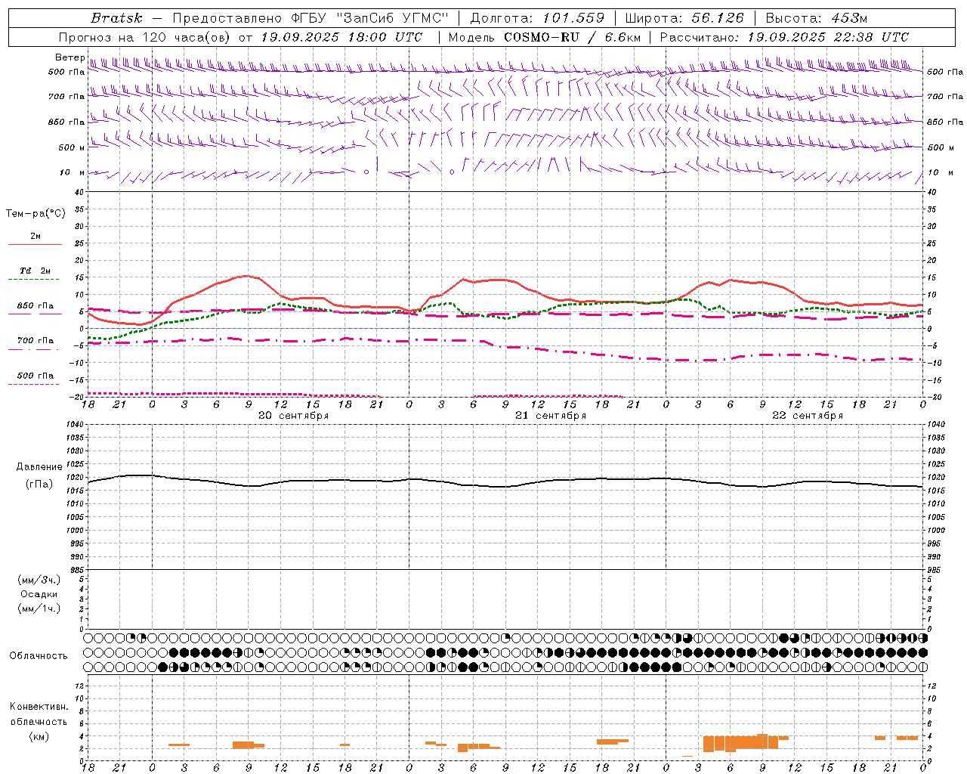The width and height of the screenshot is (967, 774).
Task: Click the Облачность cloud cover label
Action: pyautogui.click(x=39, y=655)
